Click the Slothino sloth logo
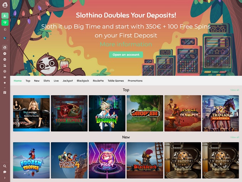 (x=5, y=5)
